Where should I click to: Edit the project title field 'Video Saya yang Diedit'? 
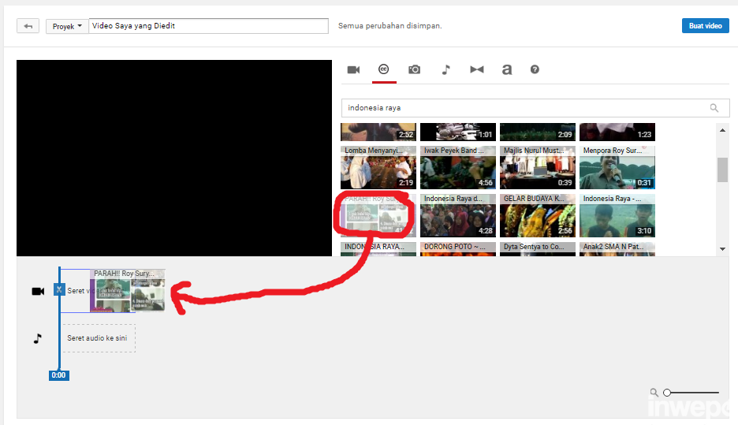click(x=208, y=26)
